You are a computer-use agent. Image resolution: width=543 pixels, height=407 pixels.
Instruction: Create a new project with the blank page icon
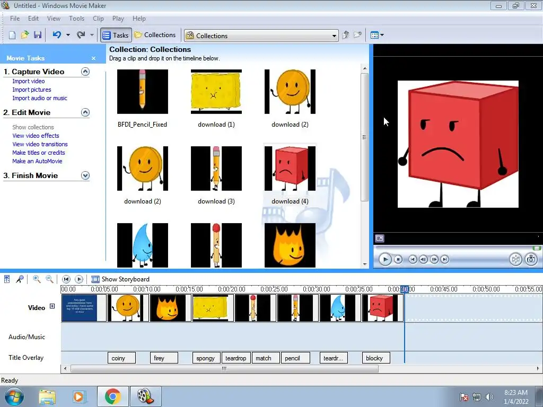[x=12, y=35]
